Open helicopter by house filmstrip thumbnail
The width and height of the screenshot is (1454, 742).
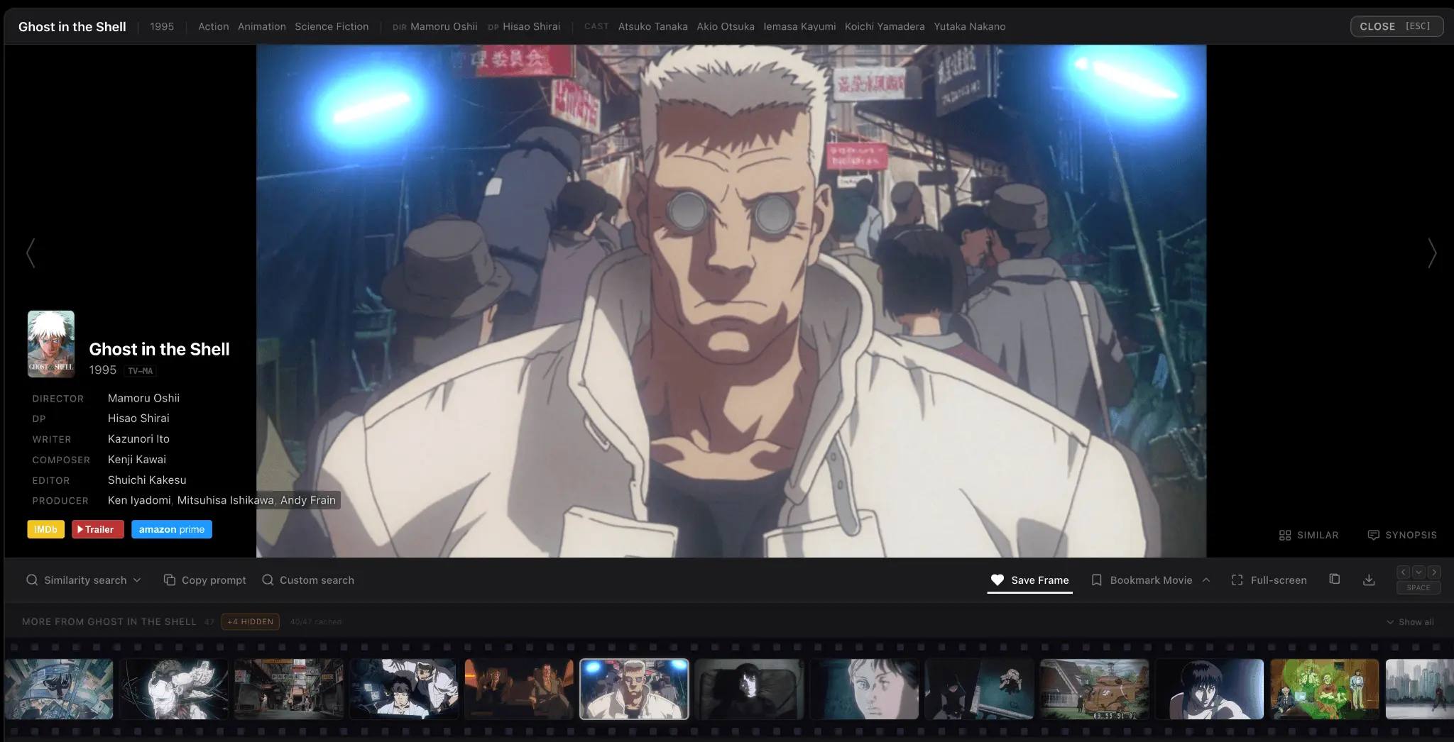coord(1095,689)
